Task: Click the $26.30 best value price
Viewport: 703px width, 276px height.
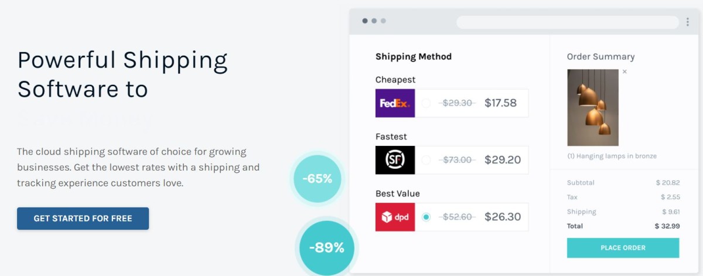Action: click(503, 217)
